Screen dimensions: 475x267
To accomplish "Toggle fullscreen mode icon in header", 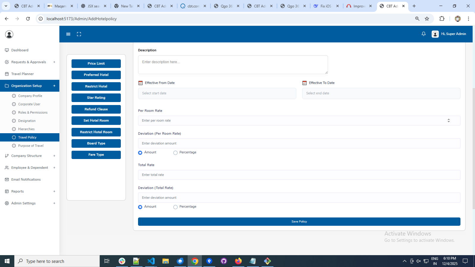I will pos(79,34).
